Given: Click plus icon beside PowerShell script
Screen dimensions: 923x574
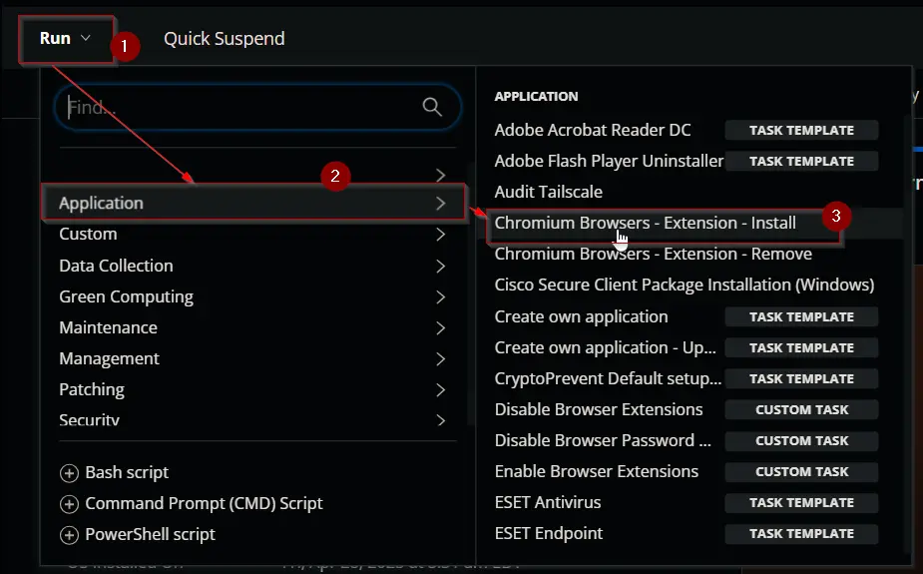Looking at the screenshot, I should point(69,535).
